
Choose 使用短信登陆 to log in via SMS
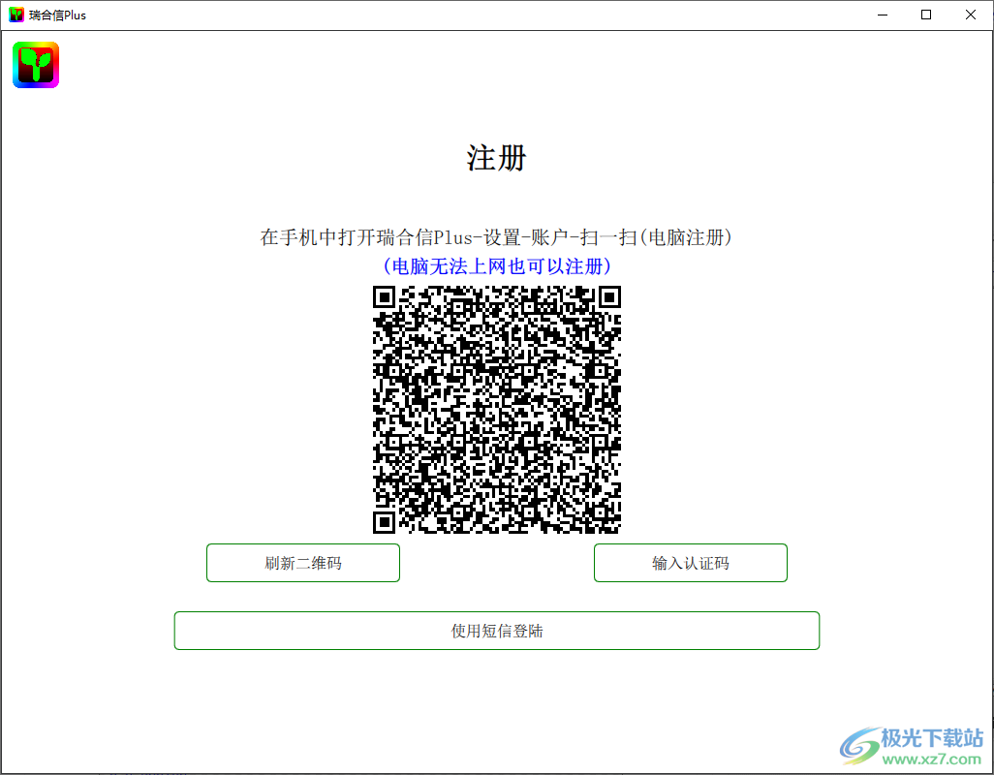click(x=497, y=631)
